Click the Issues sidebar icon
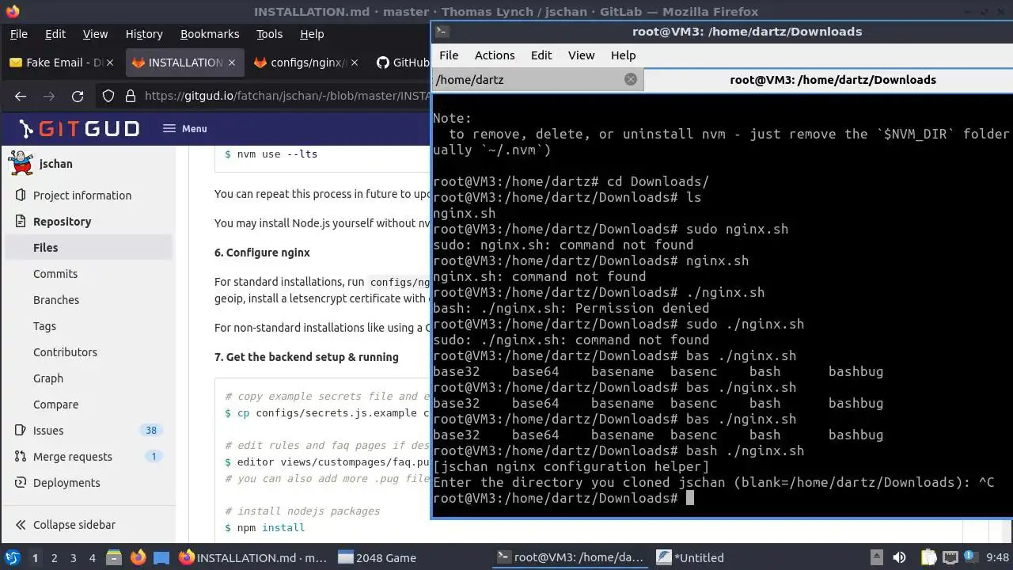This screenshot has width=1013, height=570. click(x=20, y=431)
